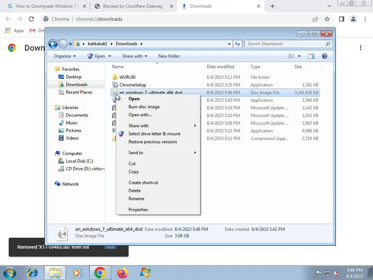Click the magnifier icon in Search Downloads

point(328,44)
